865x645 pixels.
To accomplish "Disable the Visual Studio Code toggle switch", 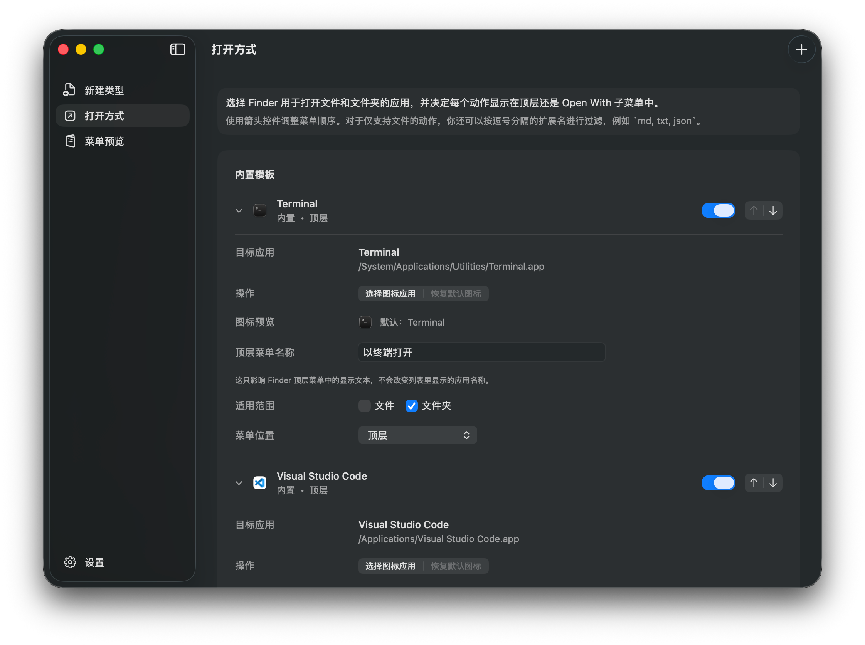I will click(x=718, y=483).
